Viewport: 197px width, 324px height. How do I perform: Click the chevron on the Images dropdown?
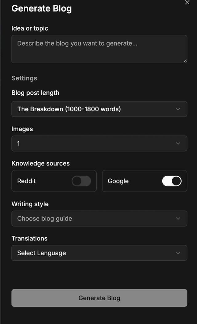tap(178, 143)
